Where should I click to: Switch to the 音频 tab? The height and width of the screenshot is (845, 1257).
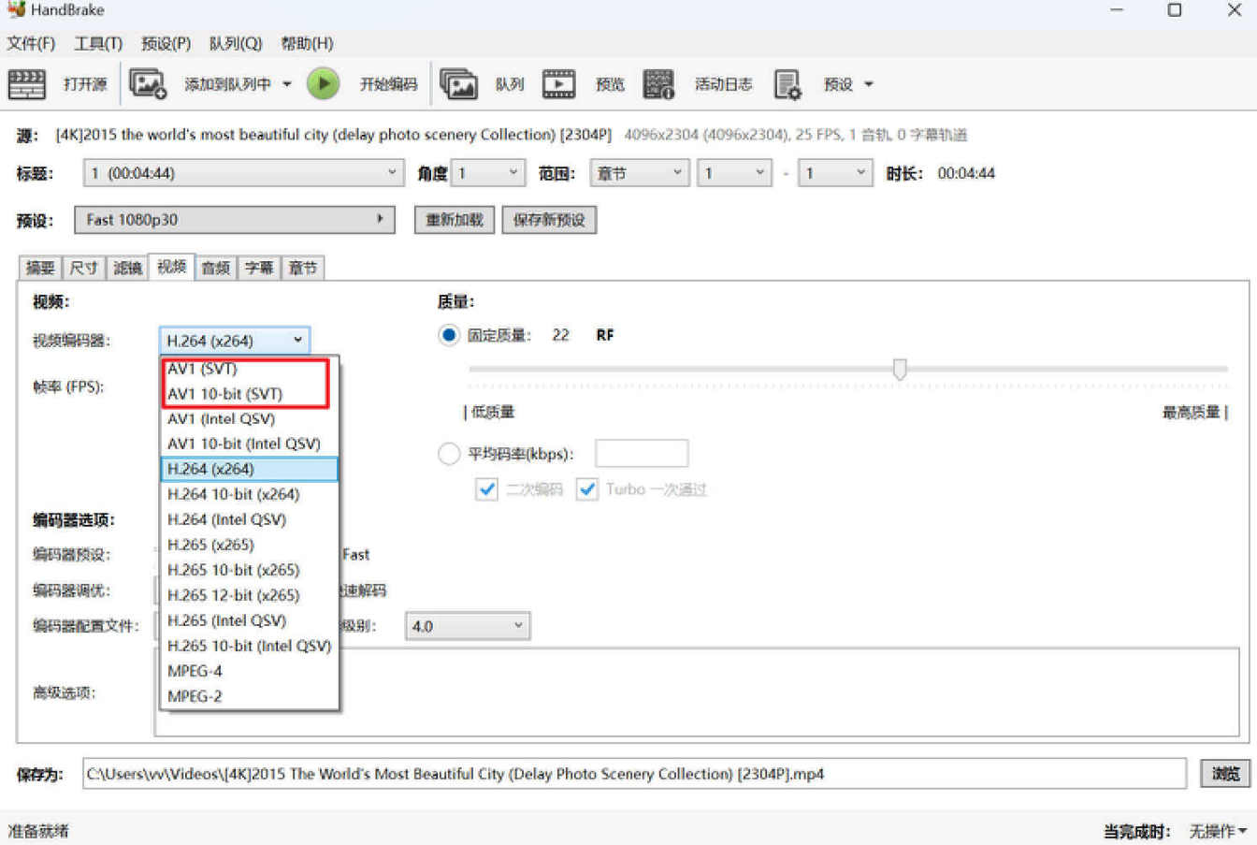pyautogui.click(x=215, y=268)
